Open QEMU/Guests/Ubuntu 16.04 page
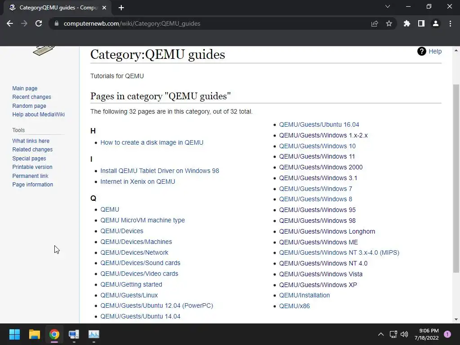Image resolution: width=460 pixels, height=345 pixels. click(319, 125)
